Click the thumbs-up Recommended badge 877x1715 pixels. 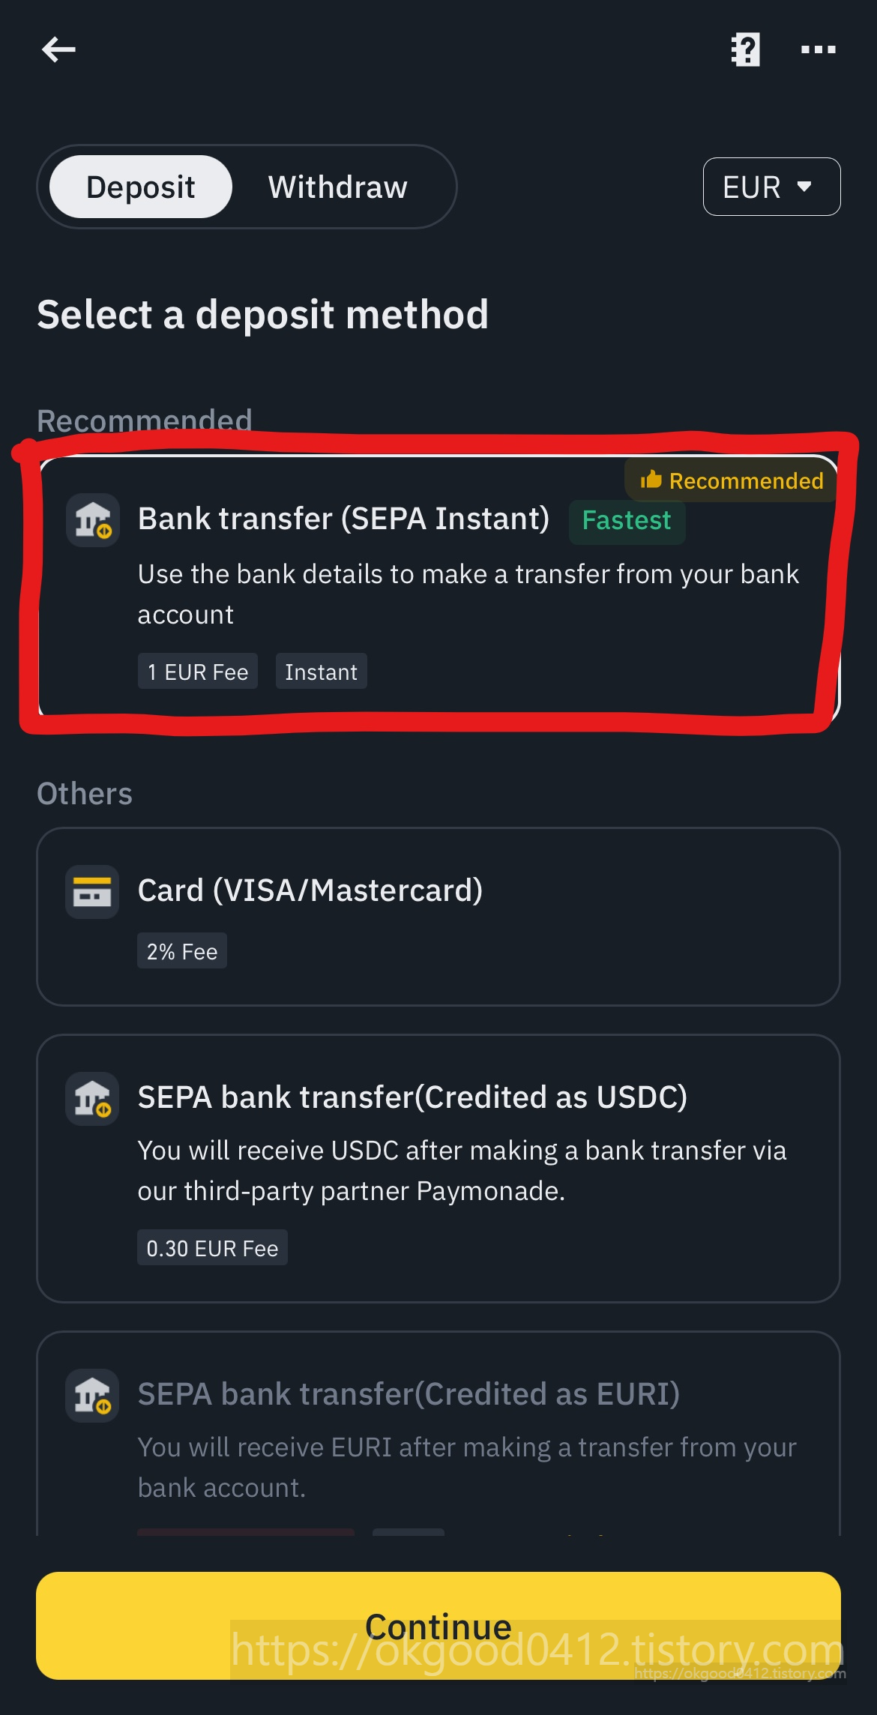[731, 480]
